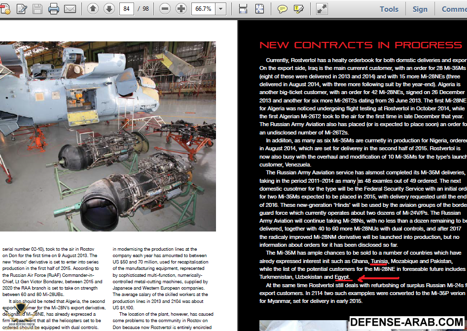This screenshot has width=467, height=331.
Task: Go to next page arrow
Action: click(x=109, y=9)
